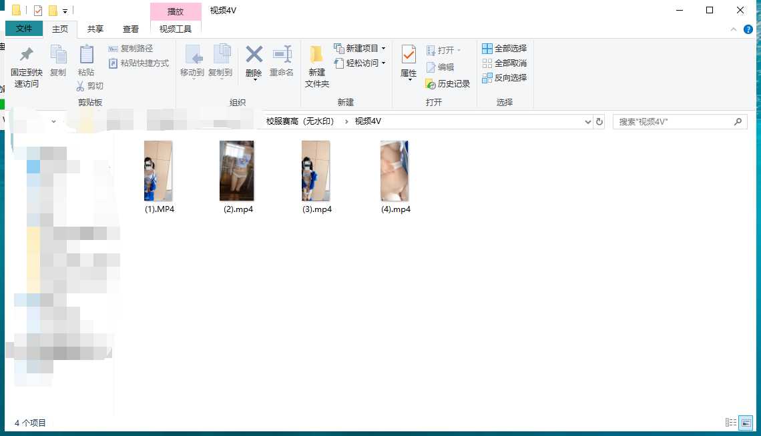Image resolution: width=761 pixels, height=436 pixels.
Task: Click the Cut (剪切) scissors icon
Action: coord(81,86)
